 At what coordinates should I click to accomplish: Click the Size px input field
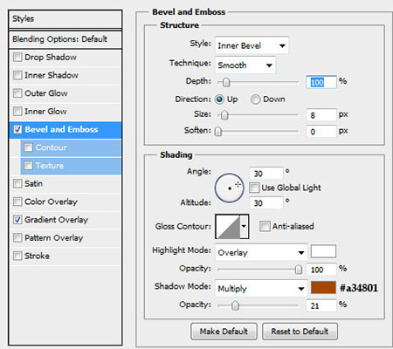[x=321, y=115]
